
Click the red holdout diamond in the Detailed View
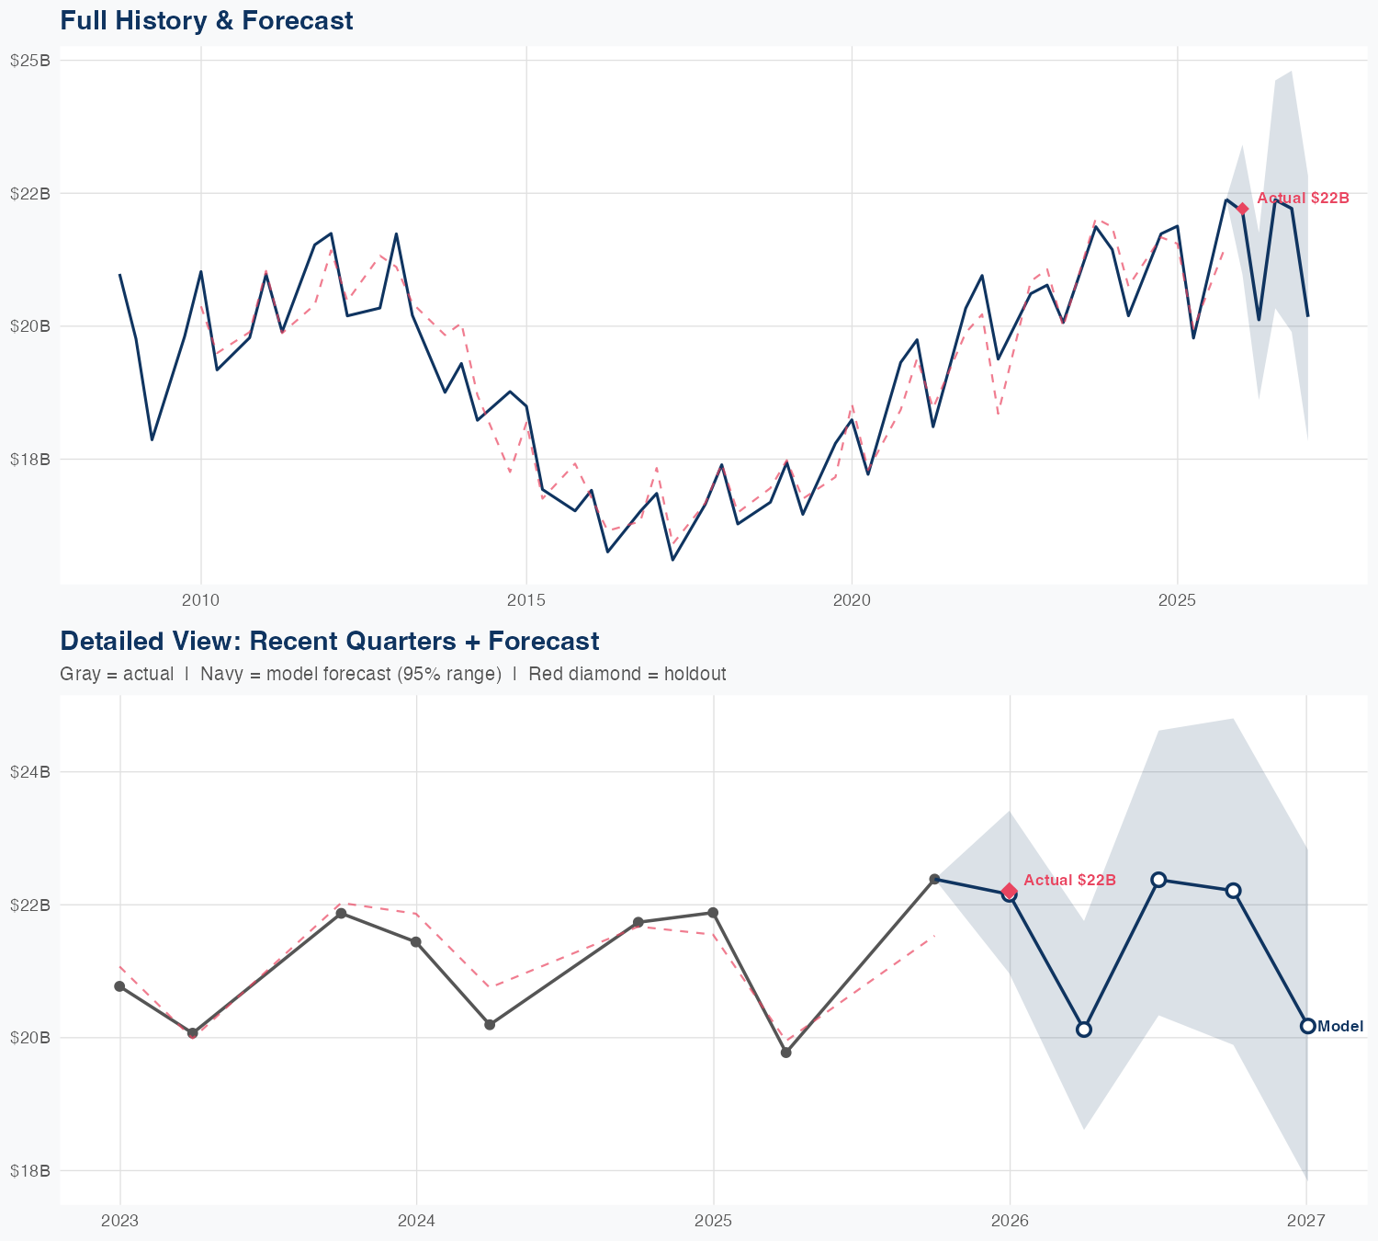[1010, 890]
